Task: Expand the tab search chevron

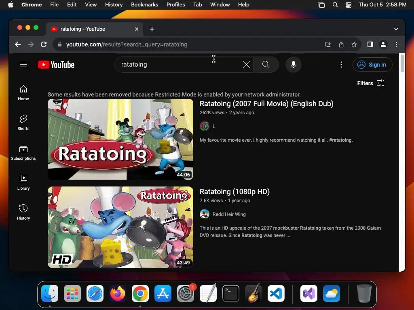Action: (396, 29)
